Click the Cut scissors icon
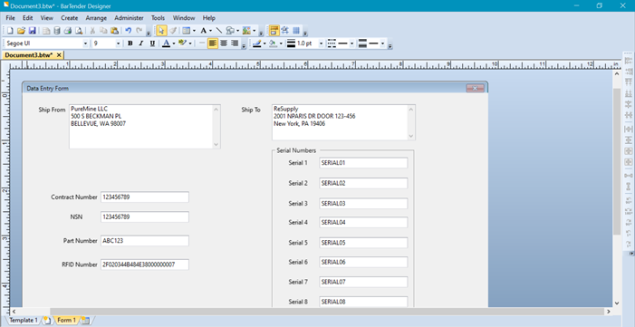 (92, 31)
